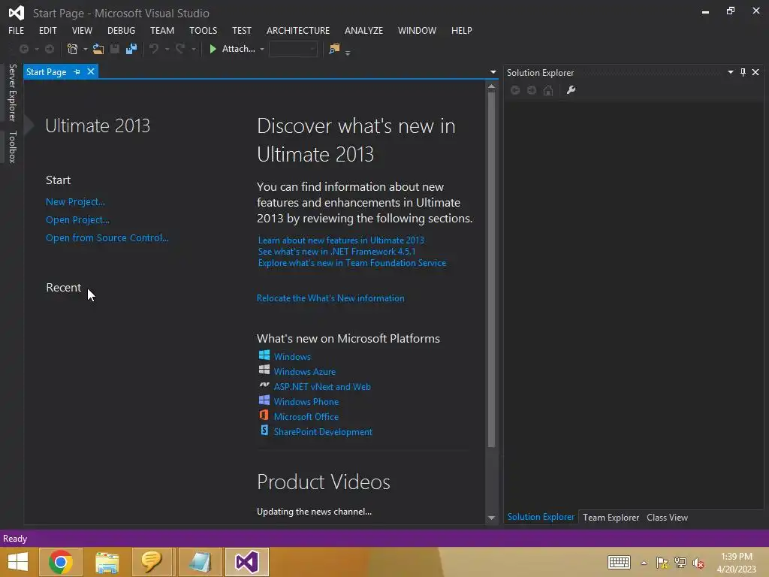
Task: Click Open from Source Control... link
Action: click(x=107, y=237)
